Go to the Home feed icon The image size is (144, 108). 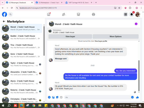[x=49, y=14]
